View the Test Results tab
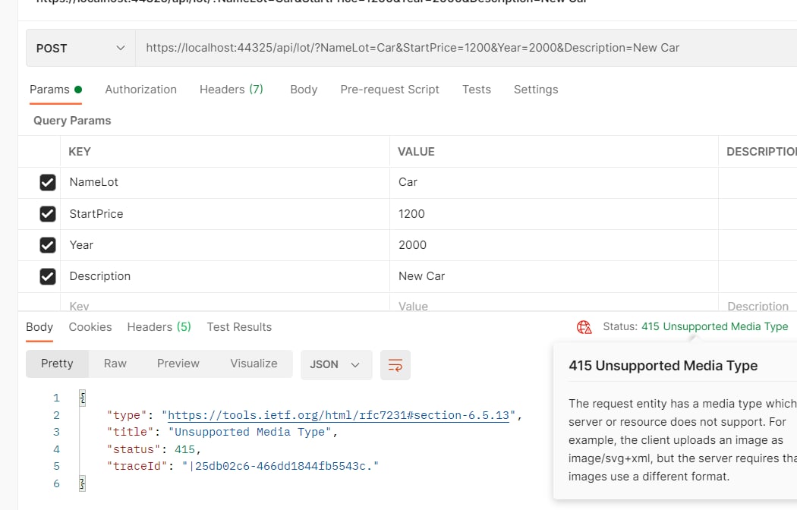Viewport: 797px width, 510px height. pyautogui.click(x=239, y=327)
